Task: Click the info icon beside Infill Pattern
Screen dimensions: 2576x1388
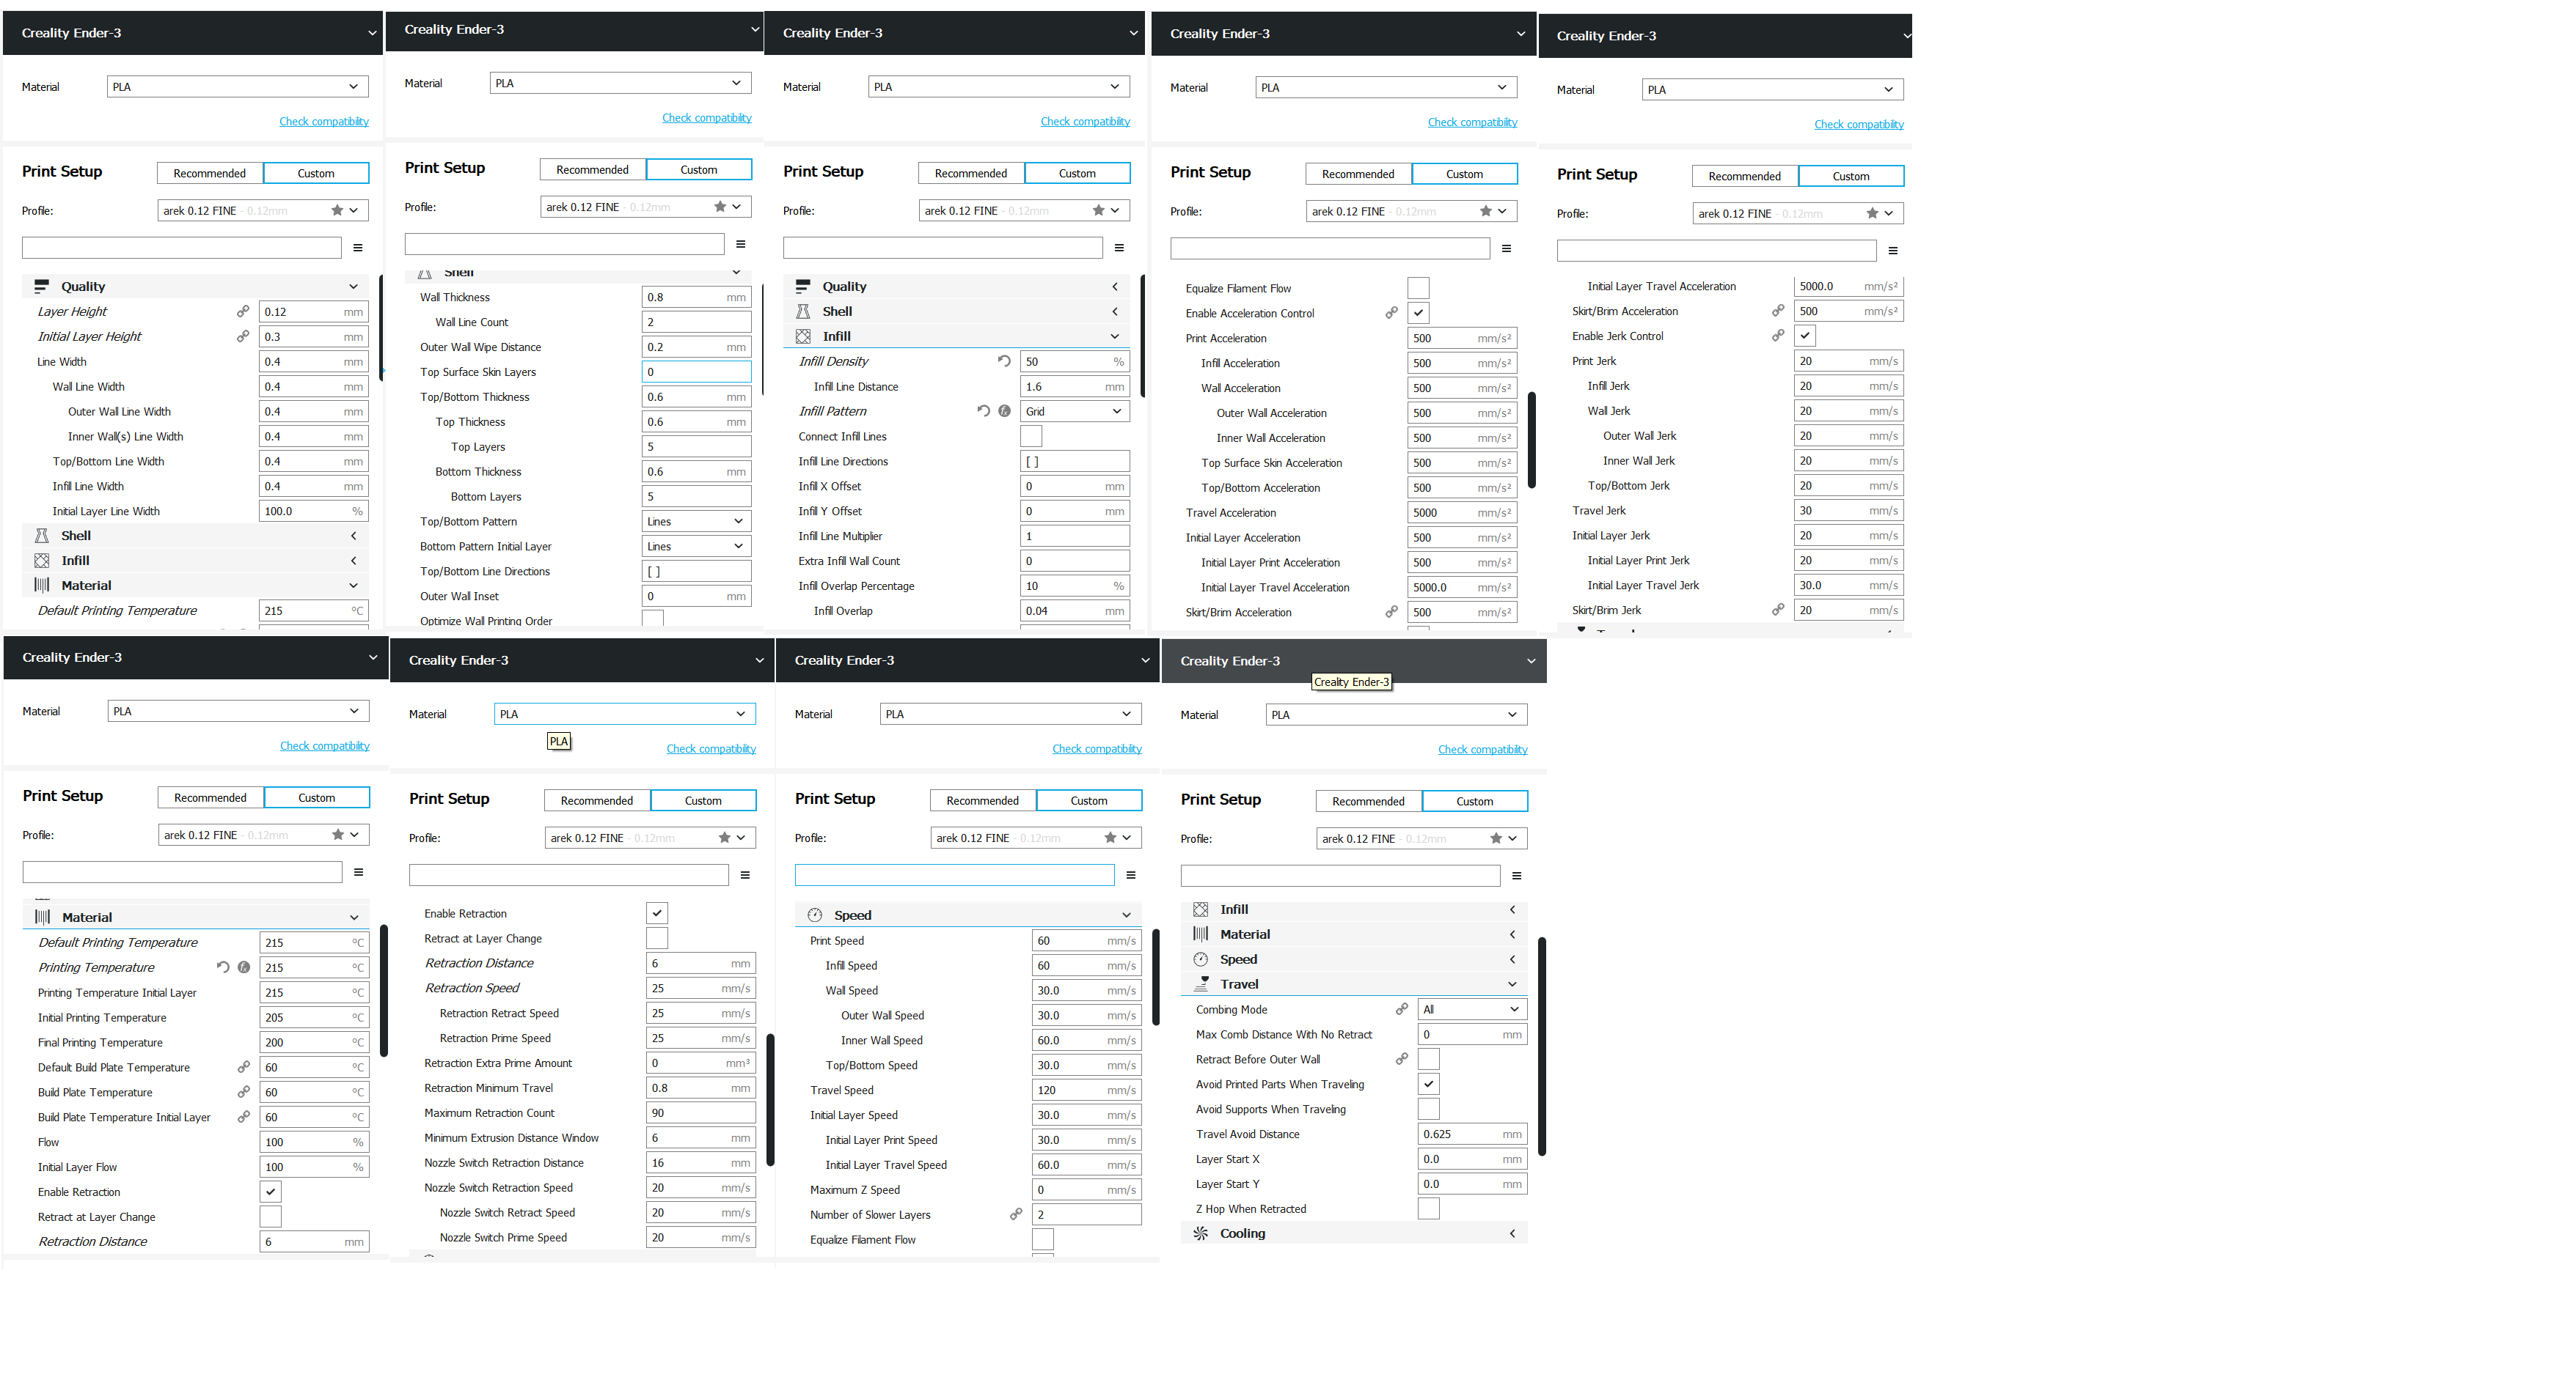Action: [1004, 410]
